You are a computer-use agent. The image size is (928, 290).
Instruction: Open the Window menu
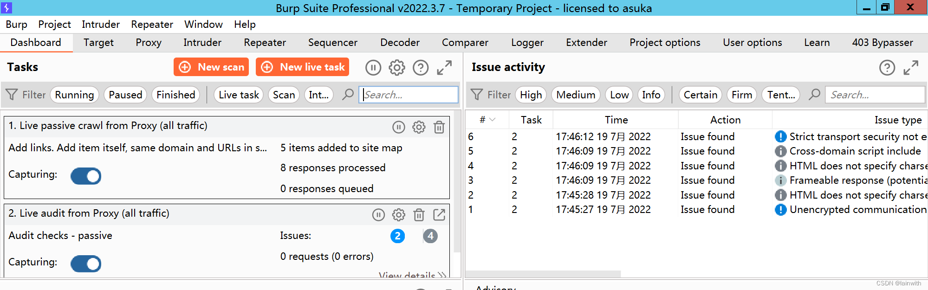point(203,24)
